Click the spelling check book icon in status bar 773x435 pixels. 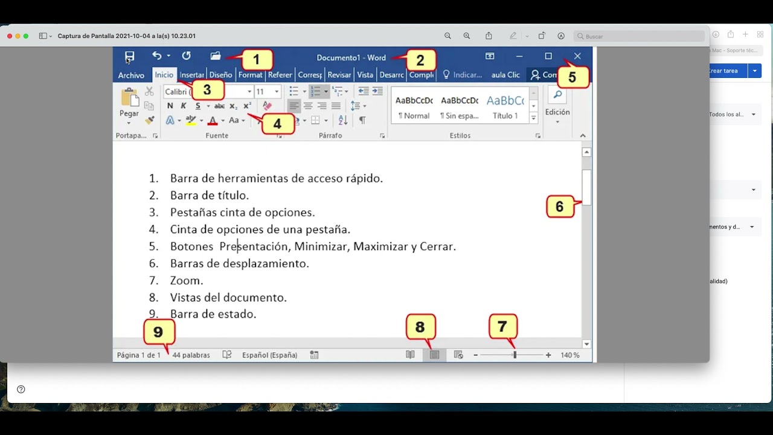(x=227, y=355)
